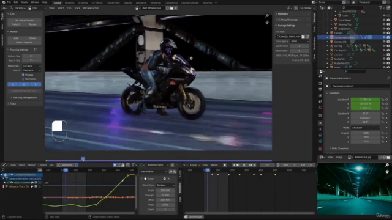Click the auto keying record button

tap(225, 165)
